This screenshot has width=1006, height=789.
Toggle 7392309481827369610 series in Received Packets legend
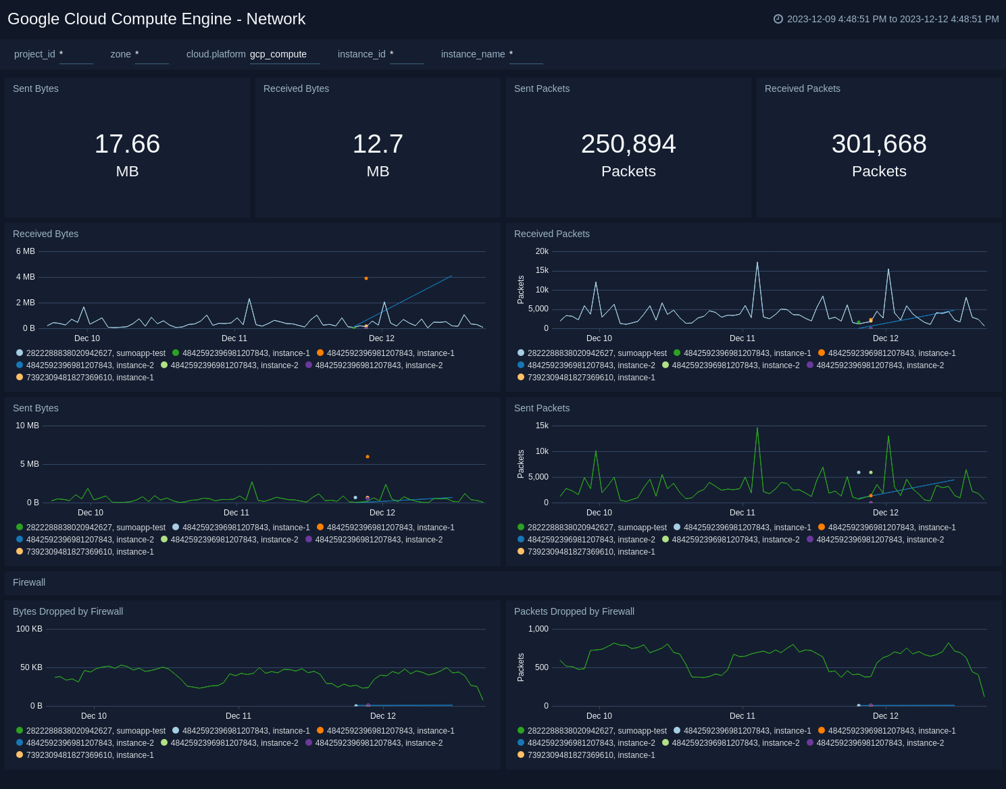coord(586,378)
